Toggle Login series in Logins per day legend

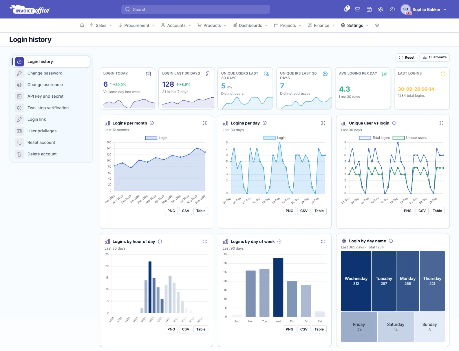click(x=275, y=138)
